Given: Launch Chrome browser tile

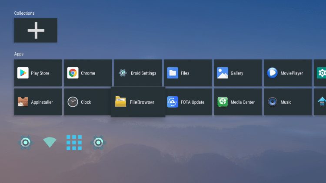Looking at the screenshot, I should (88, 73).
